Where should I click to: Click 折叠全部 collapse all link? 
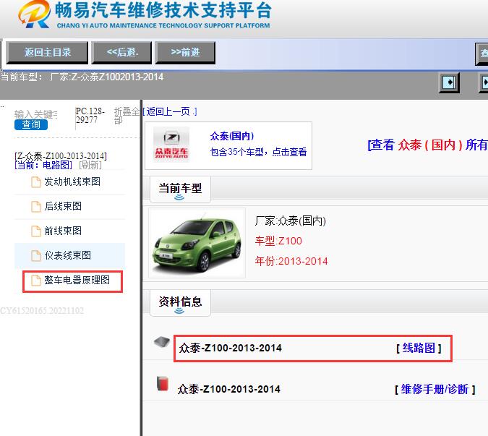point(127,116)
